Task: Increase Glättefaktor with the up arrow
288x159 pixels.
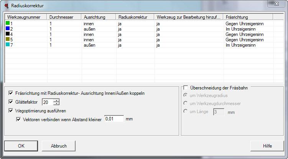Action: click(x=56, y=101)
